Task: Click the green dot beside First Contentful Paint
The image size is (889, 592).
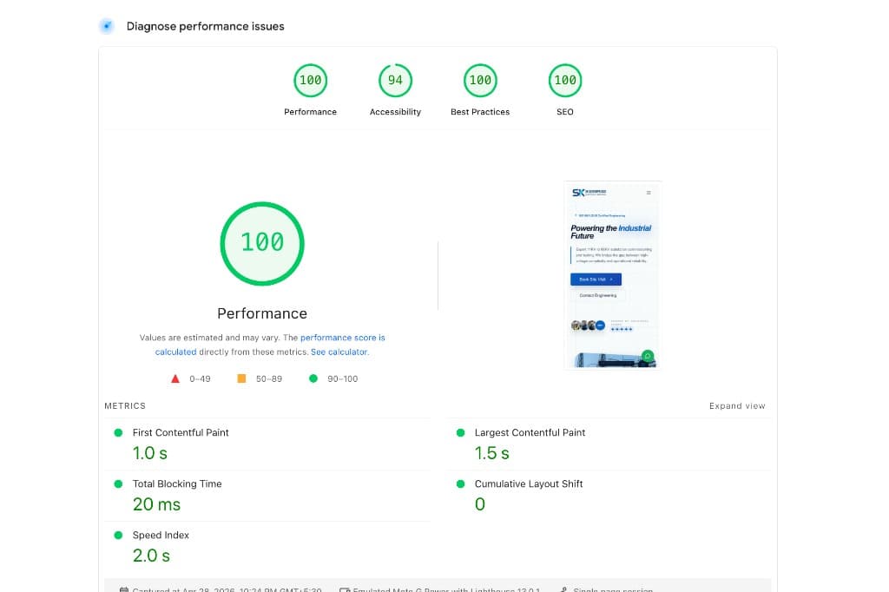Action: 117,432
